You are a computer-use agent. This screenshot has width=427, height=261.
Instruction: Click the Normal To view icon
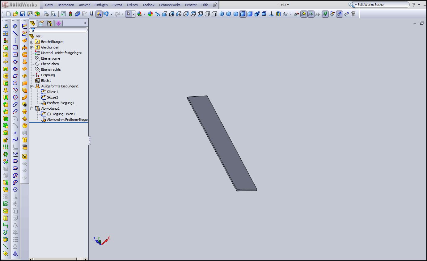[x=271, y=14]
